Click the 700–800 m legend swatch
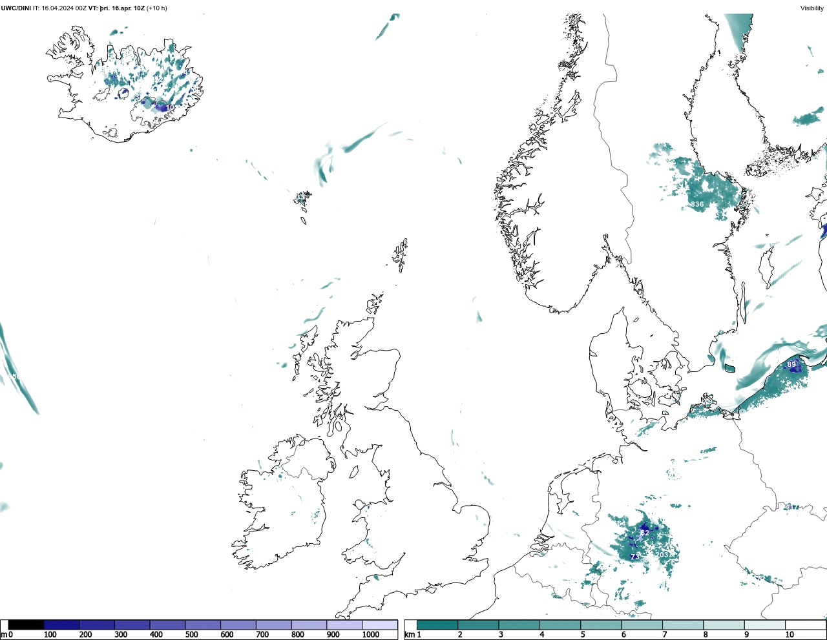The height and width of the screenshot is (640, 827). [x=273, y=625]
